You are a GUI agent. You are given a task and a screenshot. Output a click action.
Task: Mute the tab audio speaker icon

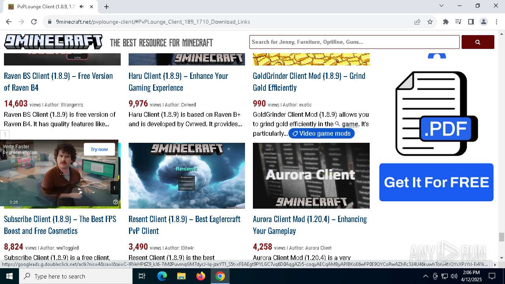click(x=82, y=7)
